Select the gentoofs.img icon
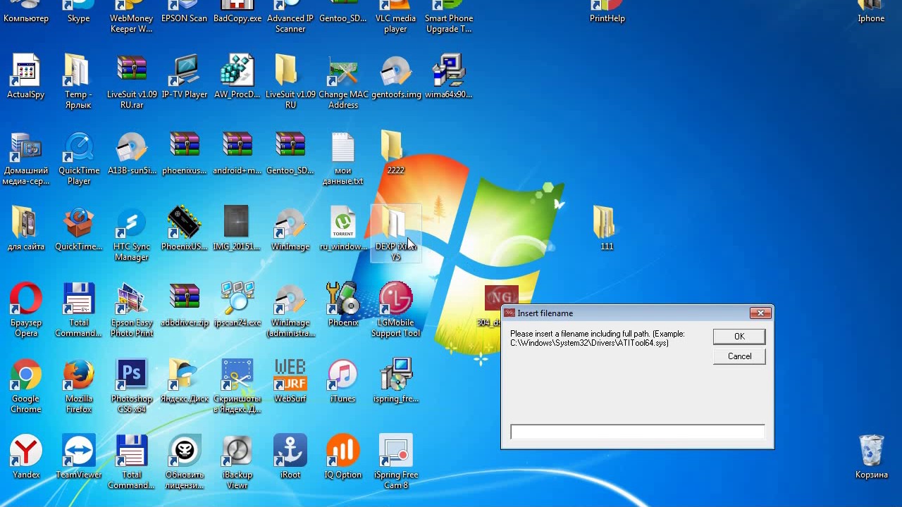Image resolution: width=902 pixels, height=507 pixels. tap(396, 76)
